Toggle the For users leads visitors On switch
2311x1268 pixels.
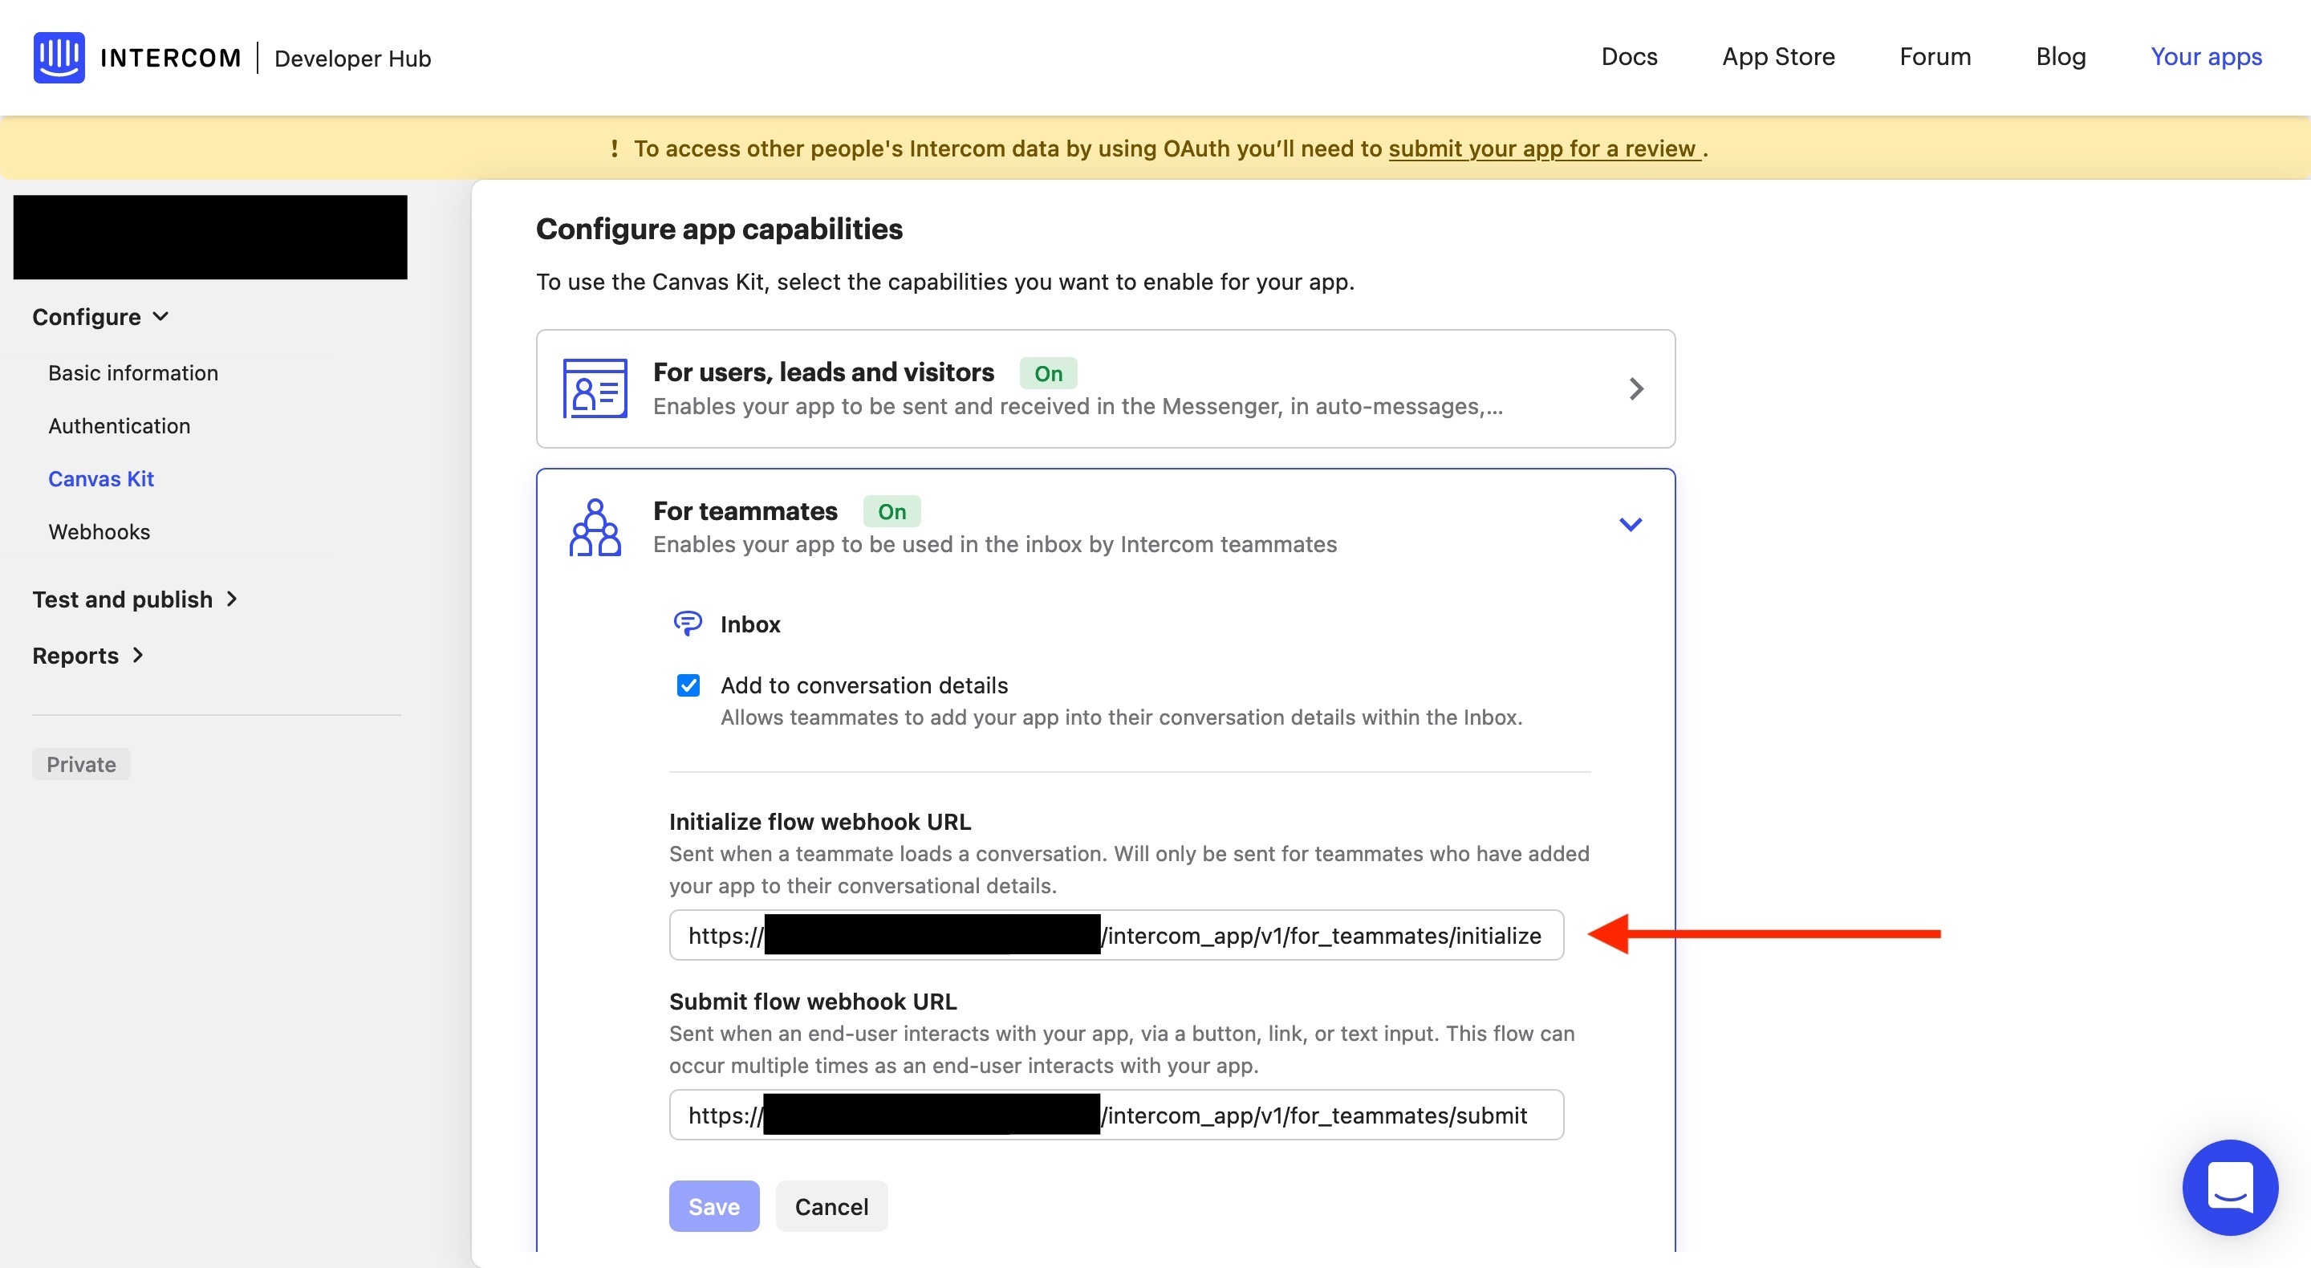tap(1047, 372)
